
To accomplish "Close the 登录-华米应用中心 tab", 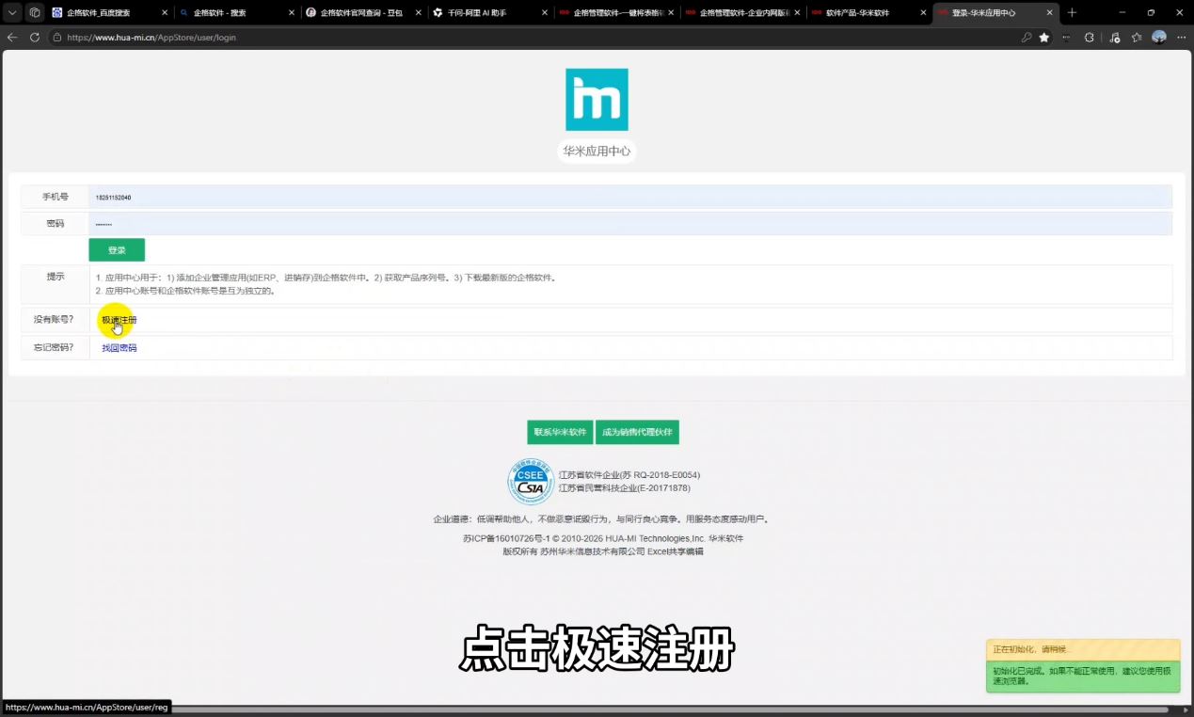I will point(1051,13).
